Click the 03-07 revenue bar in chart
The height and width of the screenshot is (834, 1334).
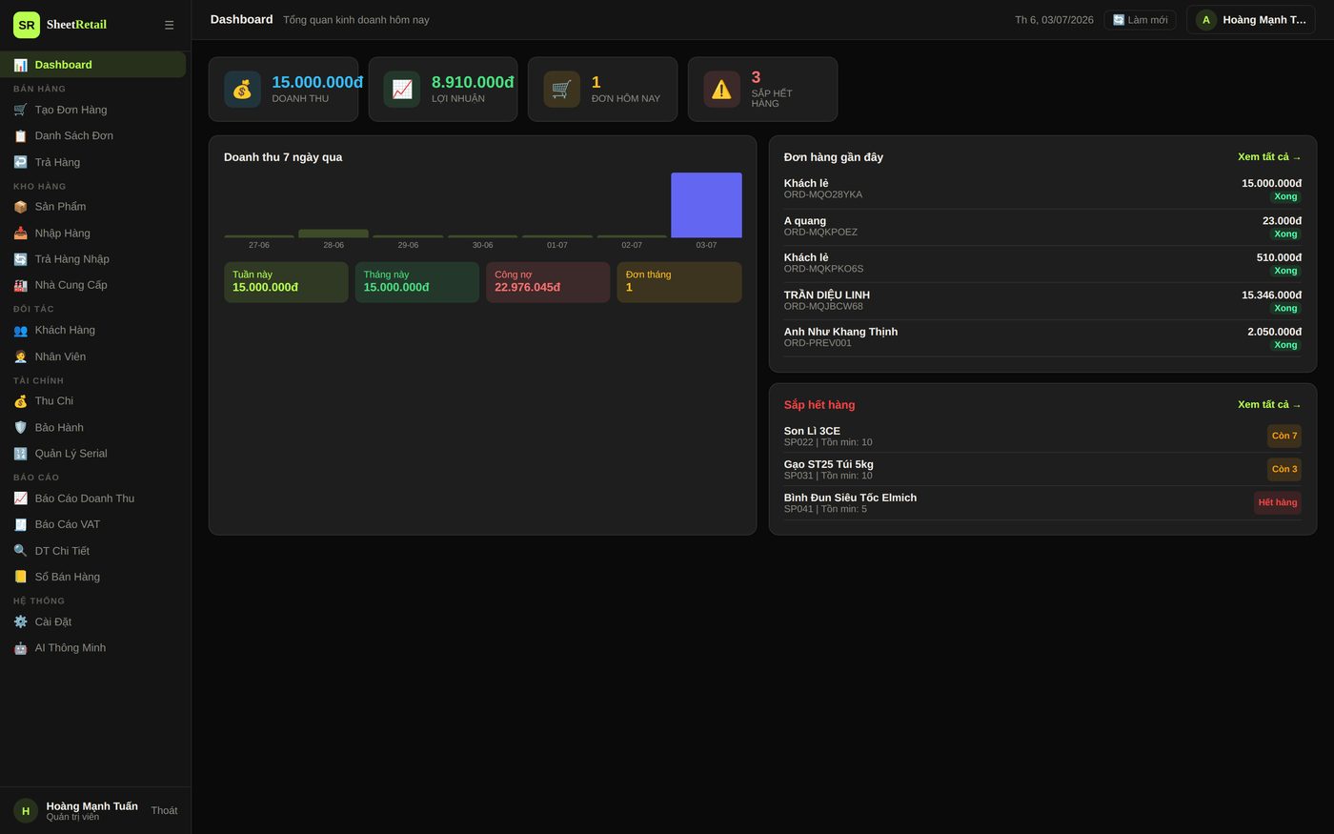click(706, 205)
